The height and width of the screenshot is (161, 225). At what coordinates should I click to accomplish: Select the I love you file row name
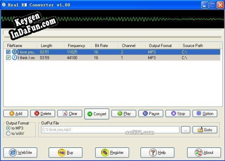click(x=27, y=52)
